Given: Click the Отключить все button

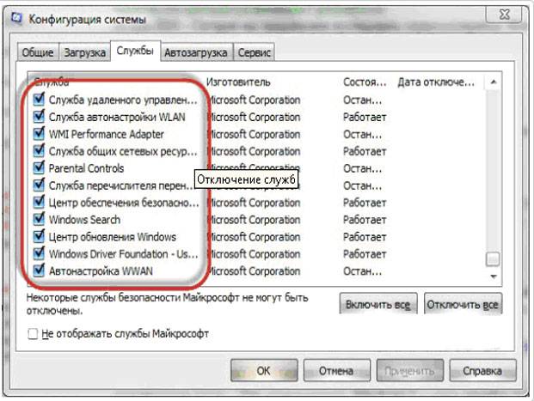Looking at the screenshot, I should pos(463,305).
